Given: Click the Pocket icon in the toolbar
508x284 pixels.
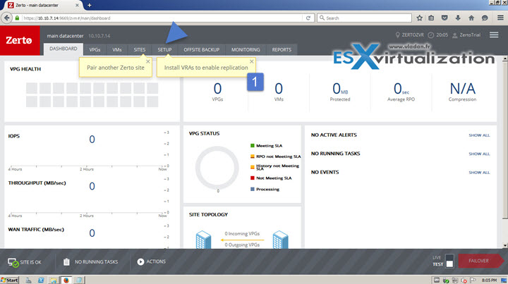Looking at the screenshot, I should click(x=445, y=18).
